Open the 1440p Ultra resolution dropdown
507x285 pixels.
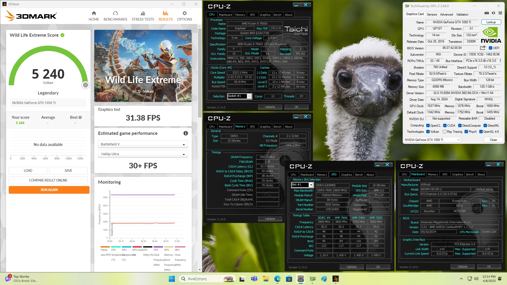pos(143,154)
